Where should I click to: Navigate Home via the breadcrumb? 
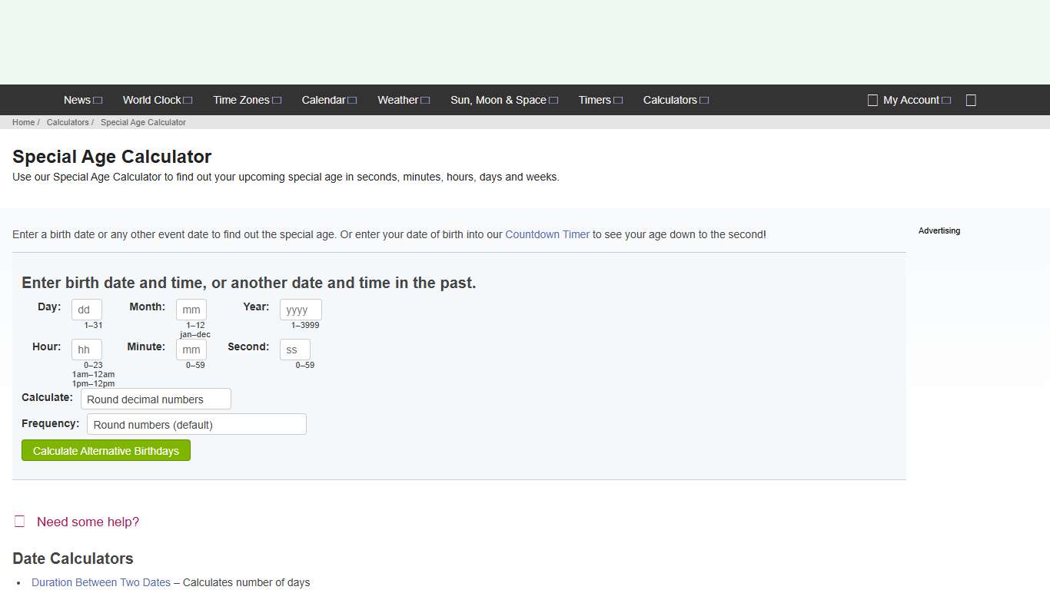[x=22, y=122]
